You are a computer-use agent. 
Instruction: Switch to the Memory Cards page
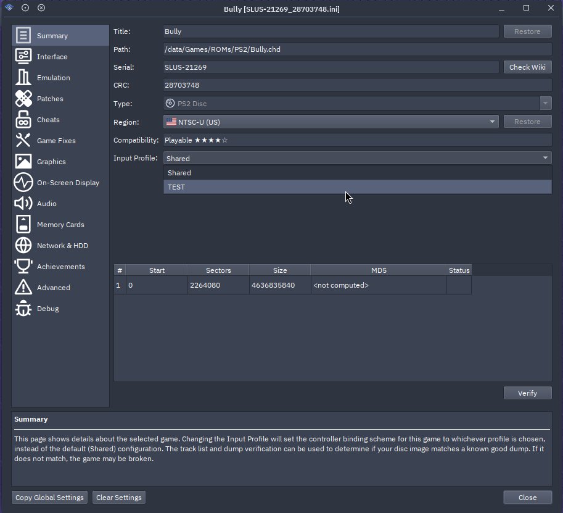tap(60, 225)
